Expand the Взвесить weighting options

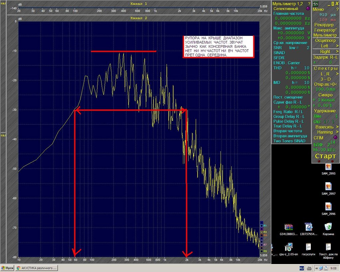[337, 127]
